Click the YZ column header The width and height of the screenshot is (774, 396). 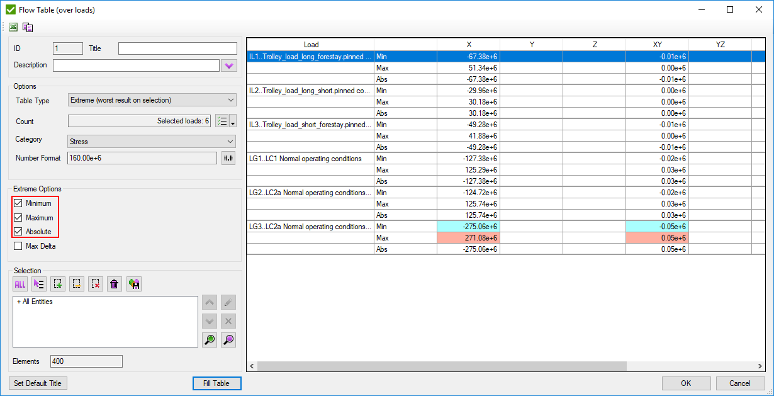coord(721,45)
